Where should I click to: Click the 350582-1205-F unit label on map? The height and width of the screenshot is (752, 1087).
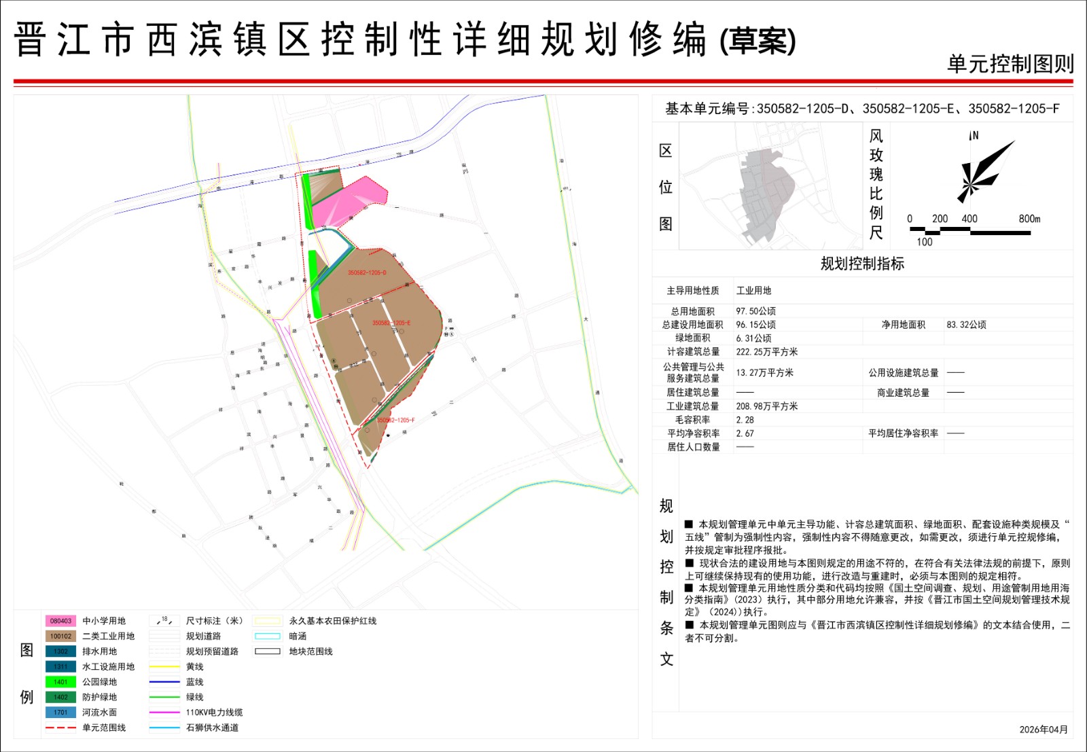coord(396,420)
